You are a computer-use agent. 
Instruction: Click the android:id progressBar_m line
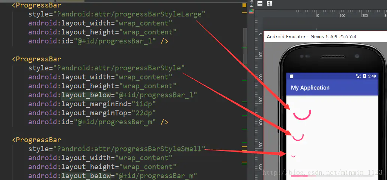click(98, 122)
